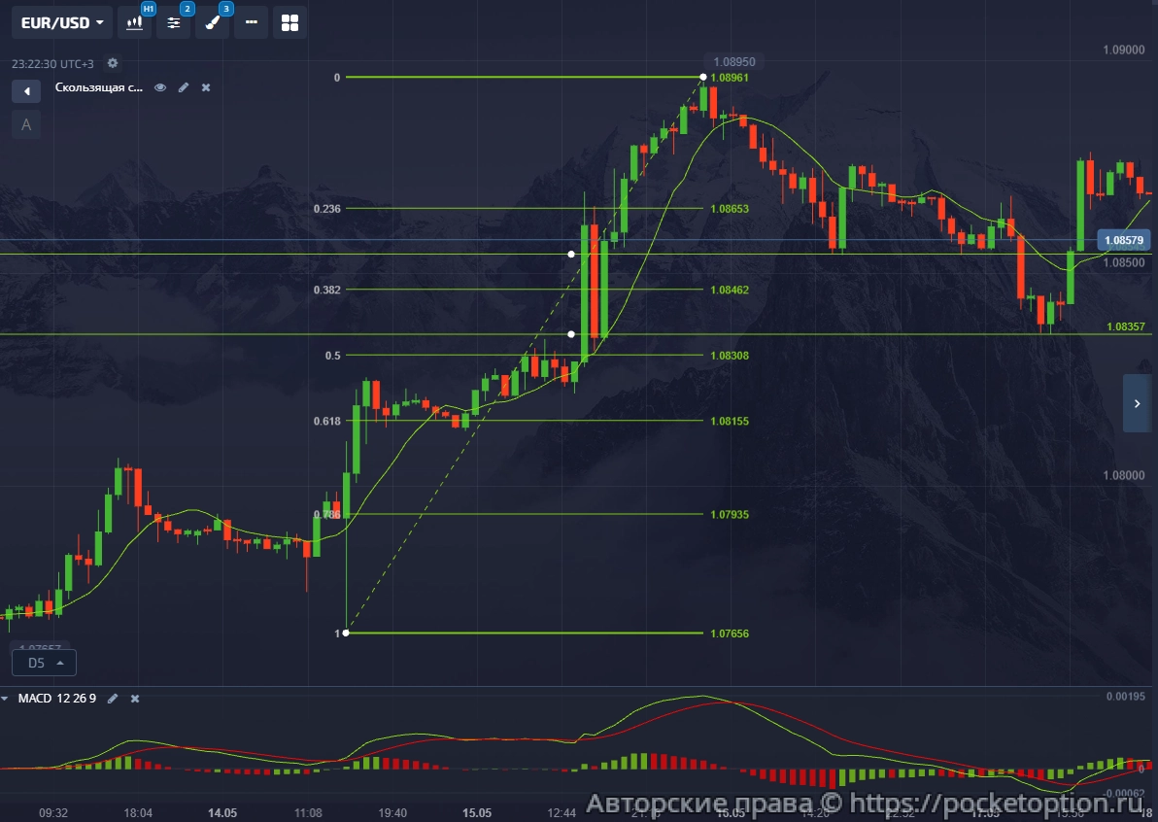Open the drawing tools brush menu

pyautogui.click(x=212, y=22)
